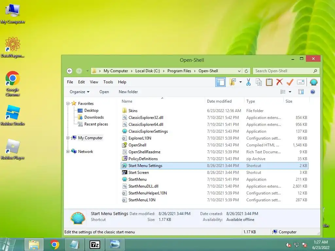
Task: Click the Paste clipboard icon
Action: 269,82
